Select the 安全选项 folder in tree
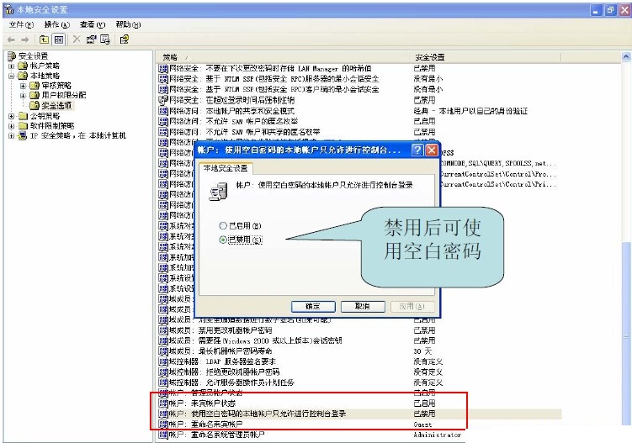Viewport: 632px width, 443px height. point(56,105)
